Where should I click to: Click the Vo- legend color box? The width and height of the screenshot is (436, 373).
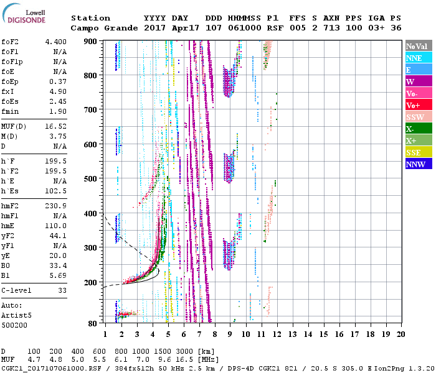[418, 93]
